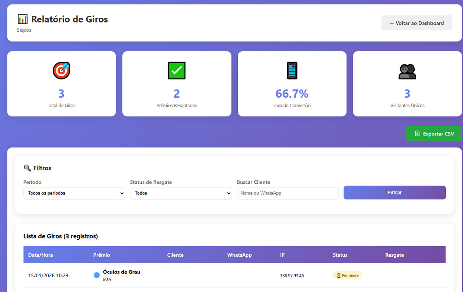Click the green checkmark icon for Prêmios Resgatados
This screenshot has width=463, height=292.
pyautogui.click(x=177, y=71)
